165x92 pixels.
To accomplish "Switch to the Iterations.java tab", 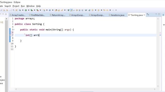I will [117, 15].
